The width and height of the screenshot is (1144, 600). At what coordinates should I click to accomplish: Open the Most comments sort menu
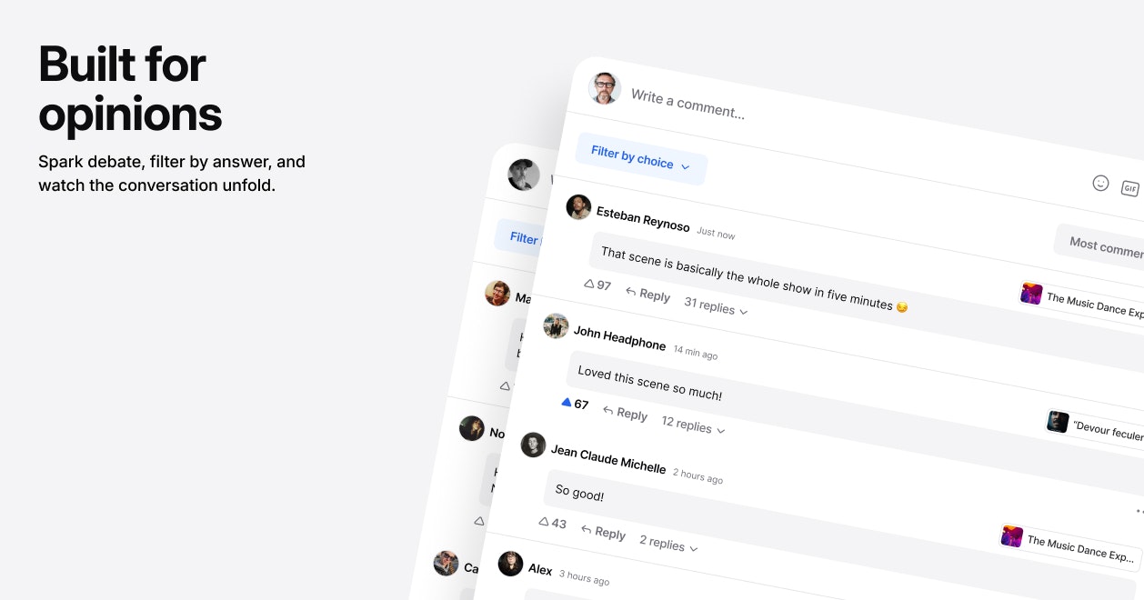pyautogui.click(x=1100, y=244)
